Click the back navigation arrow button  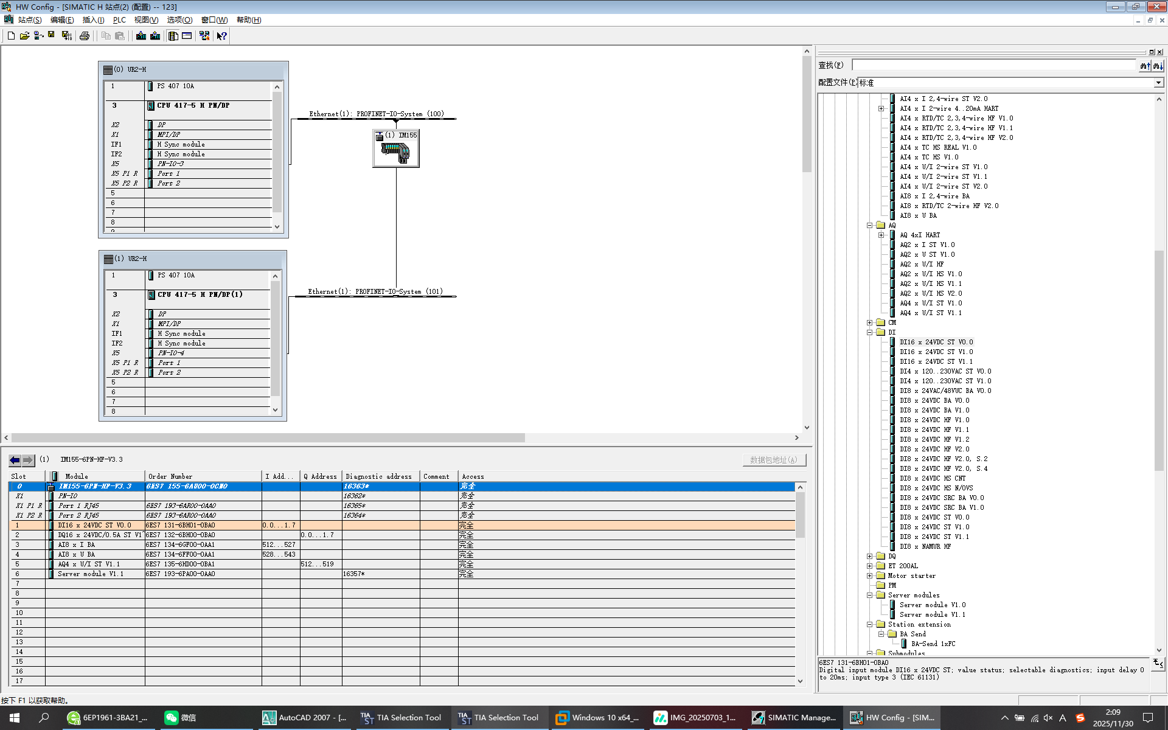pos(15,460)
